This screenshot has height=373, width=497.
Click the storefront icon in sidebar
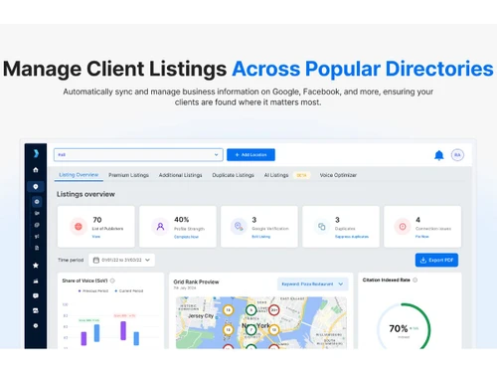pyautogui.click(x=36, y=310)
